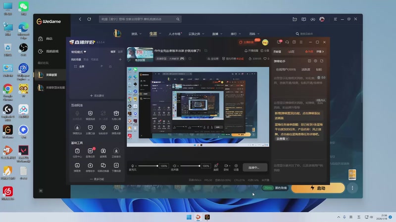
Task: Open the 房管助手 tool
Action: (x=91, y=167)
